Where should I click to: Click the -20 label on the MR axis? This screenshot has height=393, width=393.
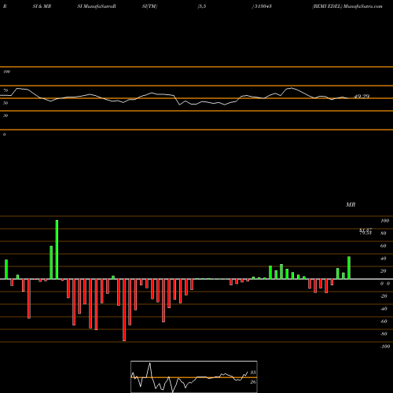(x=384, y=296)
